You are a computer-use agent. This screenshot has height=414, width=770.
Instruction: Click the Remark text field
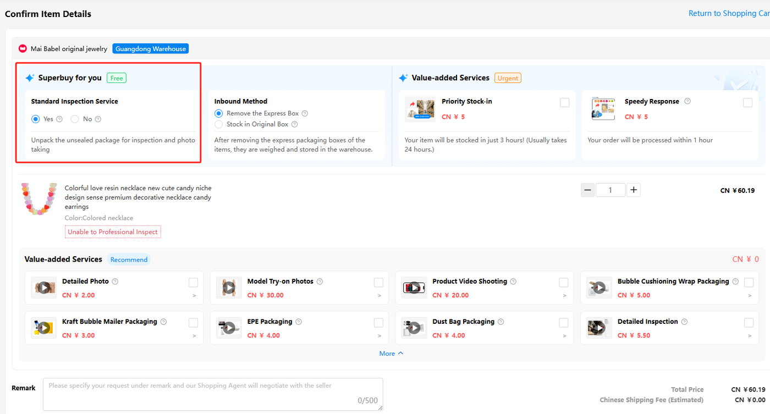pyautogui.click(x=213, y=394)
